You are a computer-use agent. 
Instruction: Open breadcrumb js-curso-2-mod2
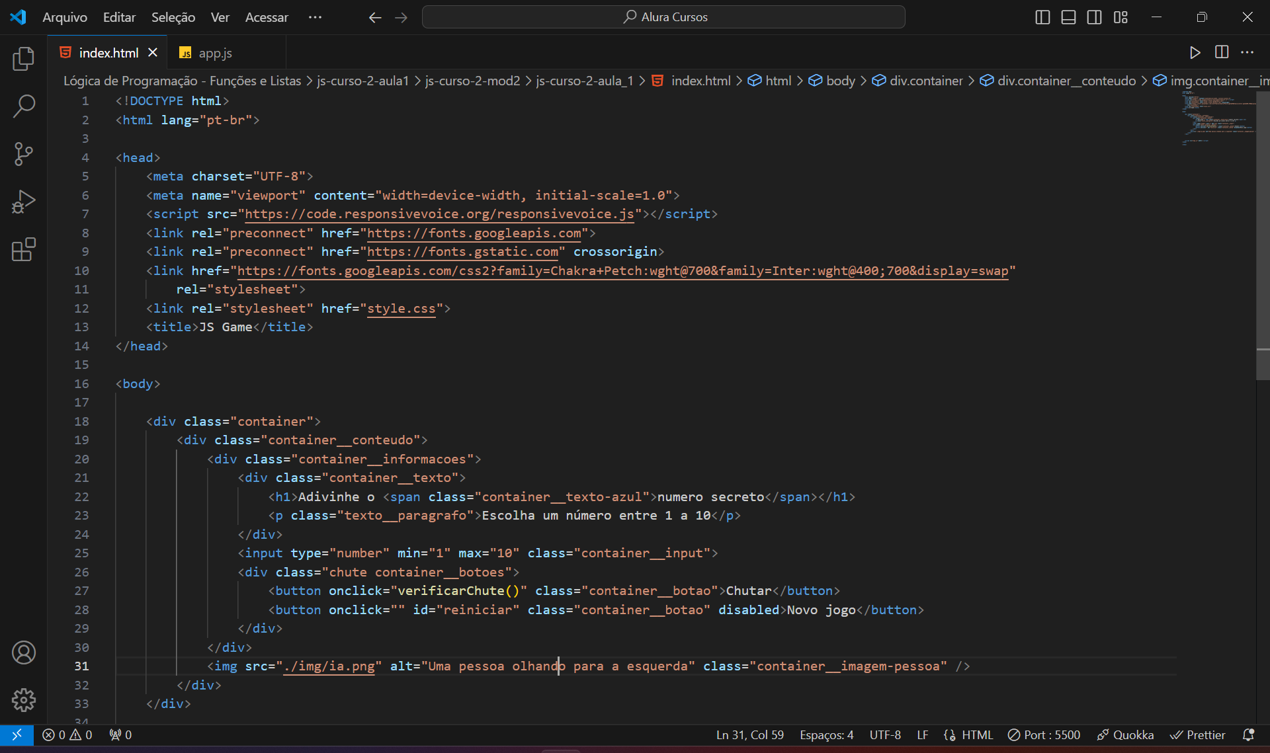pos(472,81)
